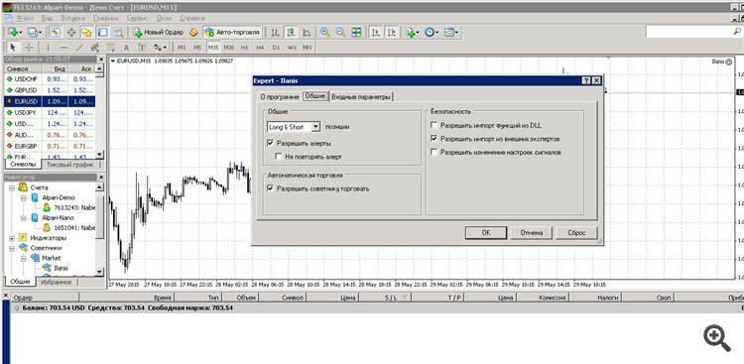The width and height of the screenshot is (744, 364).
Task: Open the indicators list toolbar icon
Action: [x=412, y=33]
